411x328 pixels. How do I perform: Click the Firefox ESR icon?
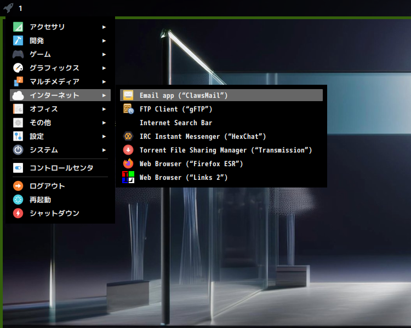pos(128,163)
